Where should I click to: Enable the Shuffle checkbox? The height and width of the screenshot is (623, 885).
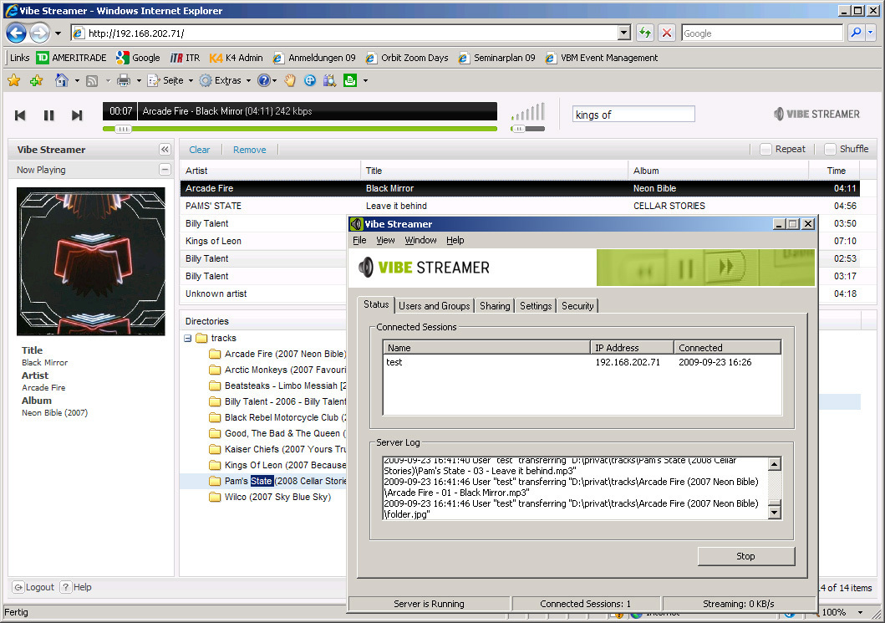point(830,149)
